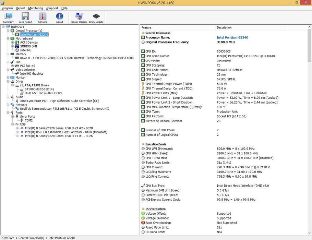Click the Voltage Offset green check icon

pos(143,214)
